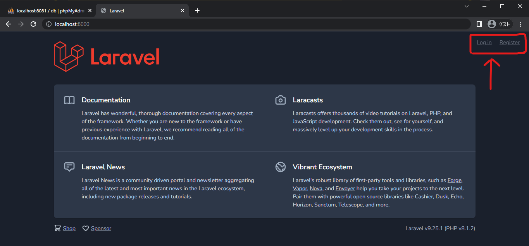Follow the Forge link
This screenshot has width=529, height=246.
(455, 180)
